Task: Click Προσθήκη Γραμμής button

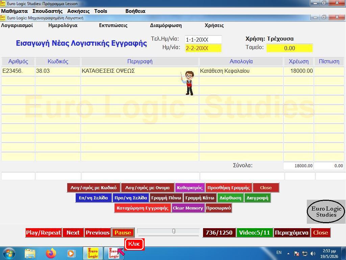Action: point(229,188)
